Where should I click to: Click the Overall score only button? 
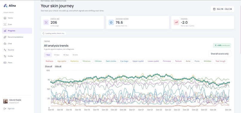(220, 54)
